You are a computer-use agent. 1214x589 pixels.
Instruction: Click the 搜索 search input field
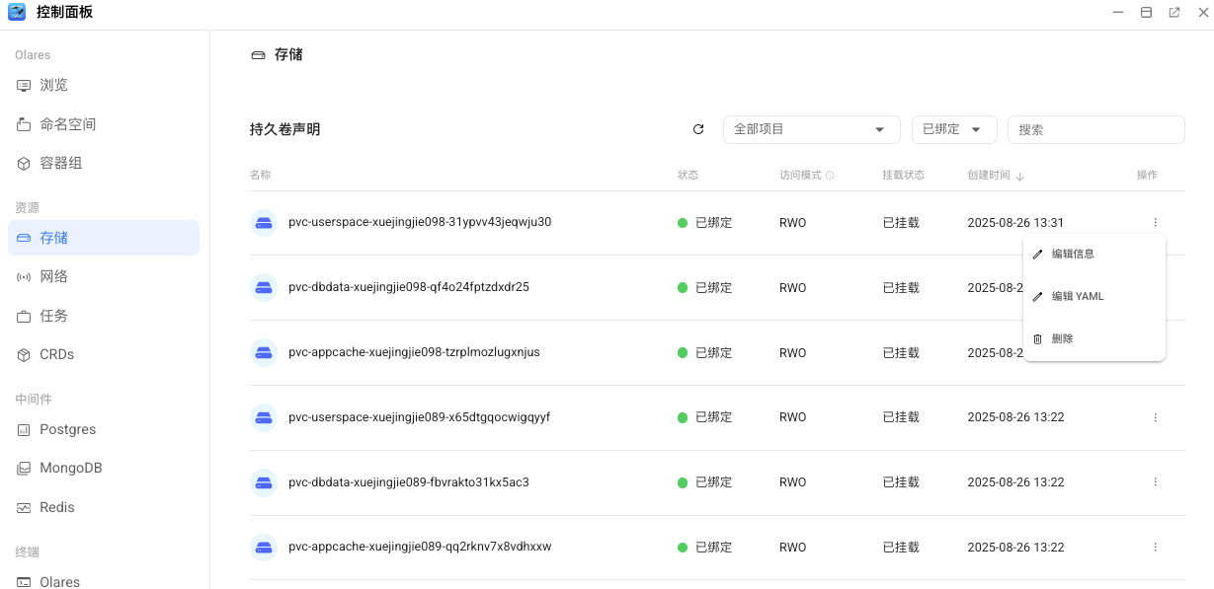click(x=1095, y=129)
